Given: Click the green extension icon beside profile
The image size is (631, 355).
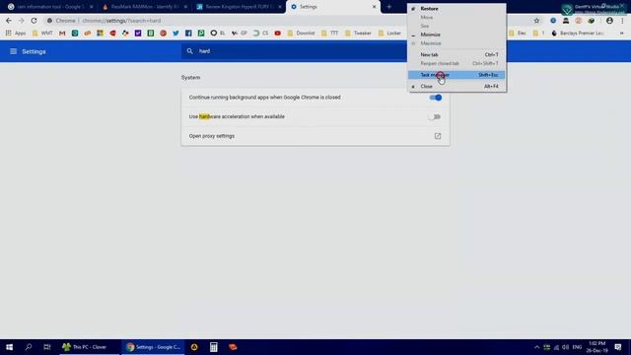Looking at the screenshot, I should click(x=592, y=21).
